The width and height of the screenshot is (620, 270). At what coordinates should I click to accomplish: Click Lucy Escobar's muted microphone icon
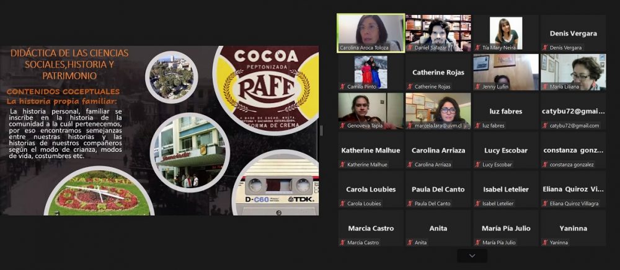click(x=477, y=165)
